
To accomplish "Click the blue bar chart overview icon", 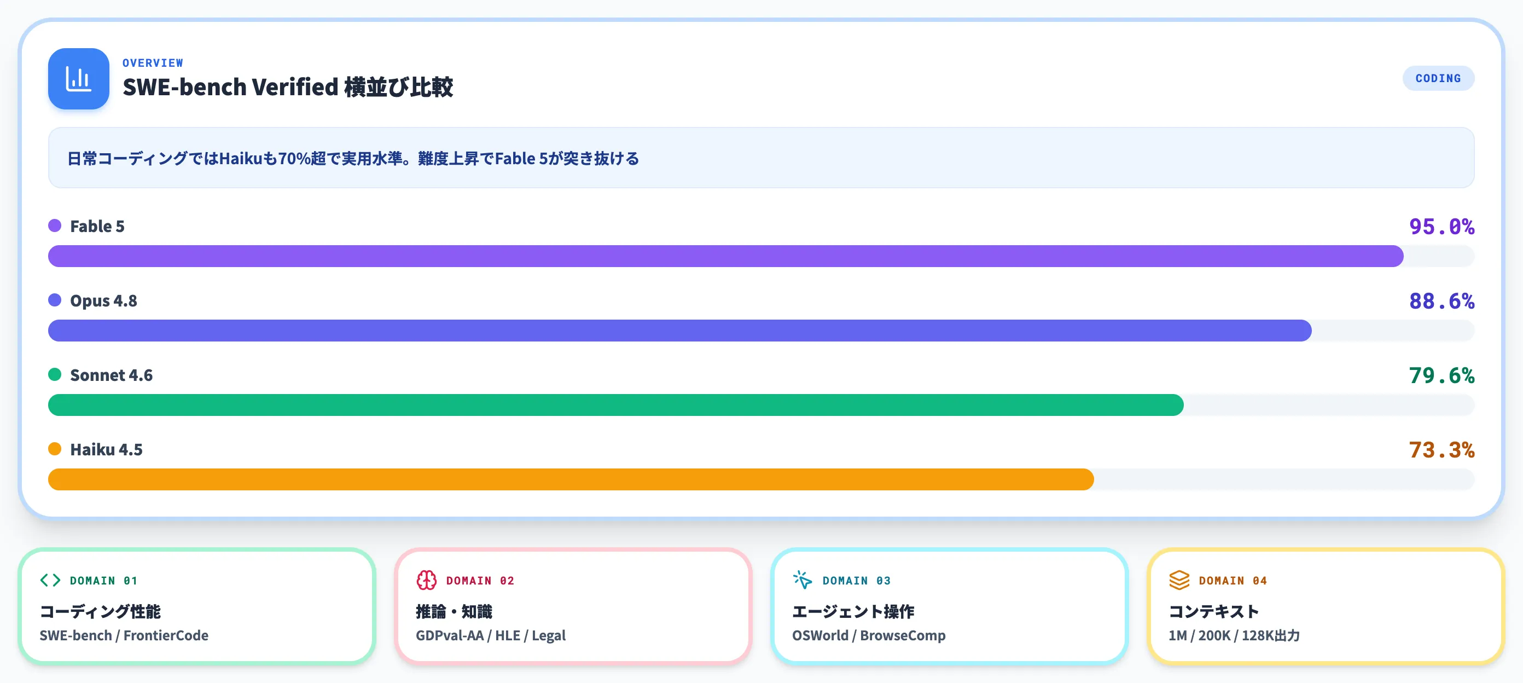I will pyautogui.click(x=79, y=79).
